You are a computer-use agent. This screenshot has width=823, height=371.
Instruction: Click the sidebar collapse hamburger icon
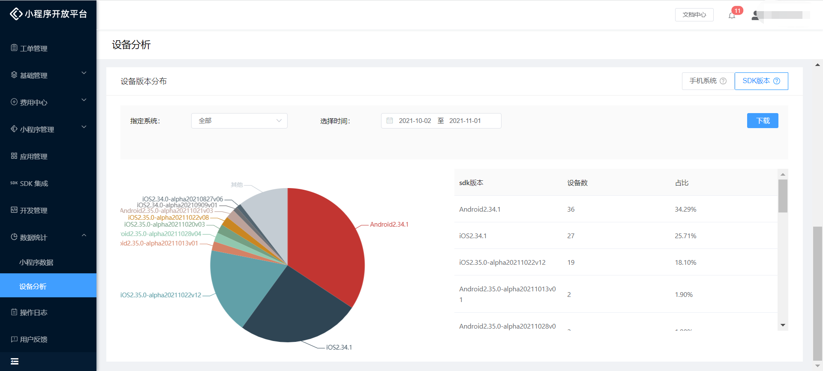(x=15, y=361)
